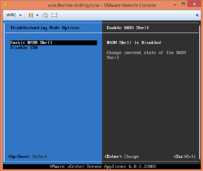This screenshot has width=203, height=171.
Task: Minimize the VMware Remote Console window
Action: click(x=175, y=5)
